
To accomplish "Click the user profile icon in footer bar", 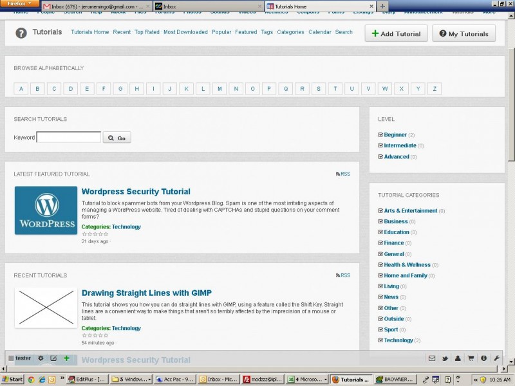I will point(458,358).
